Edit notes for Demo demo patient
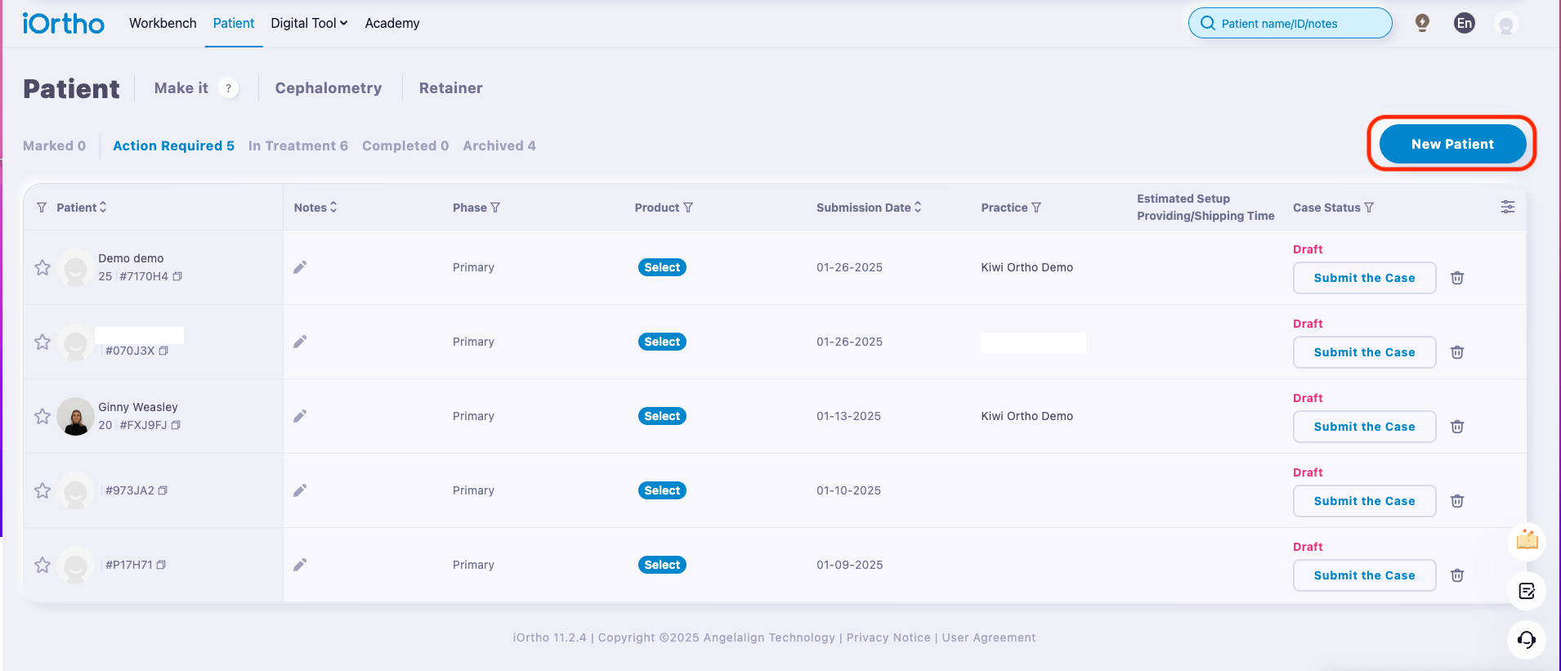This screenshot has width=1561, height=671. (x=300, y=267)
